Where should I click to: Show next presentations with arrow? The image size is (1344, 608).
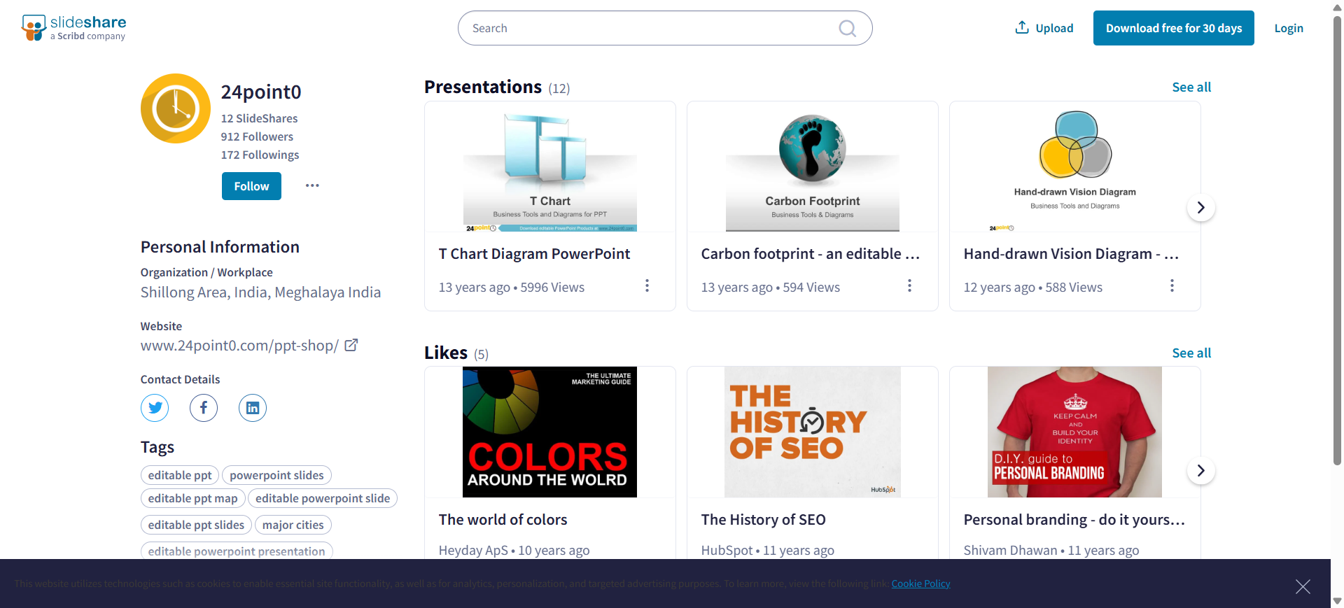1200,208
